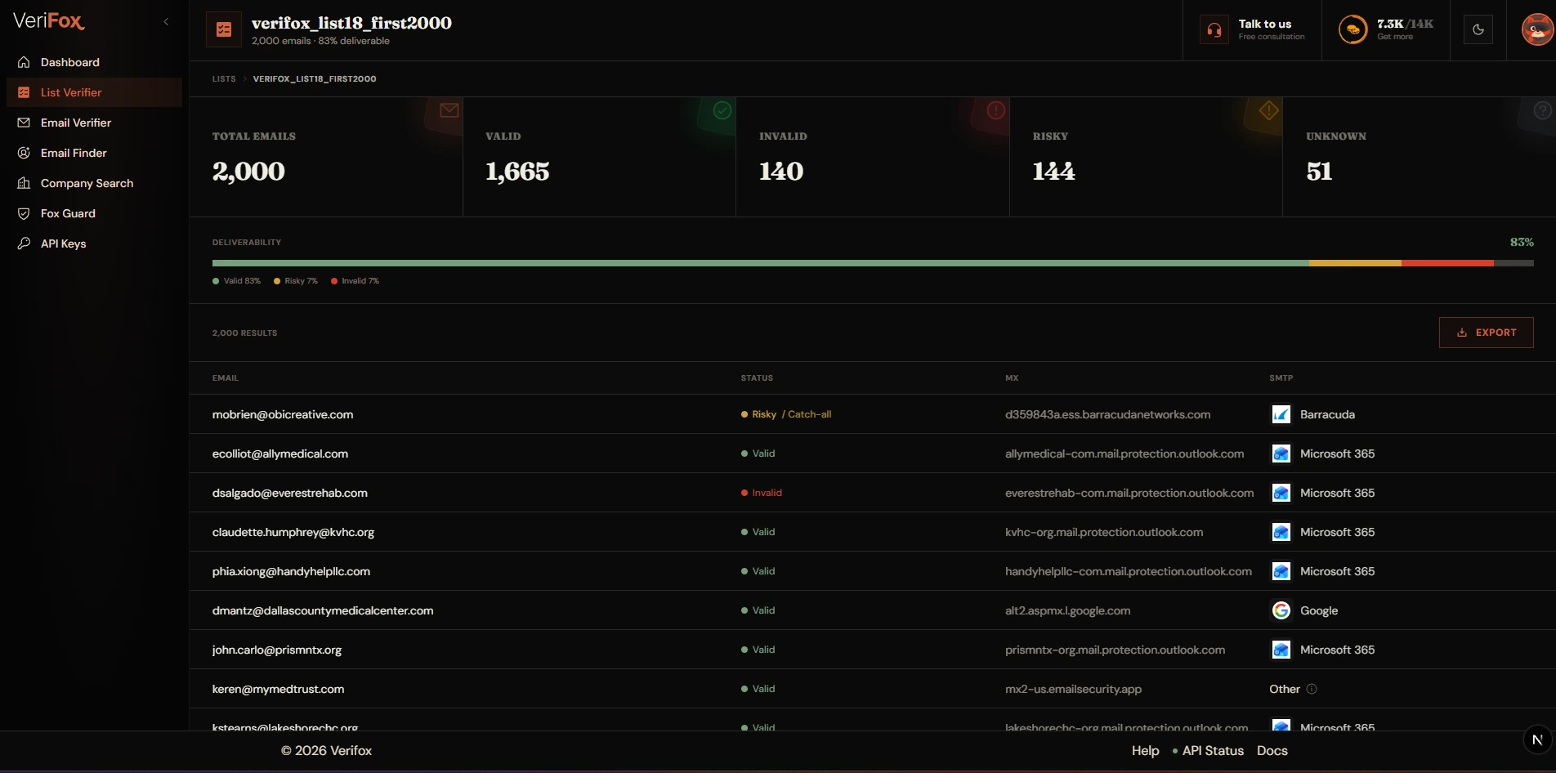Click the red invalid segment of deliverability bar

(x=1447, y=263)
